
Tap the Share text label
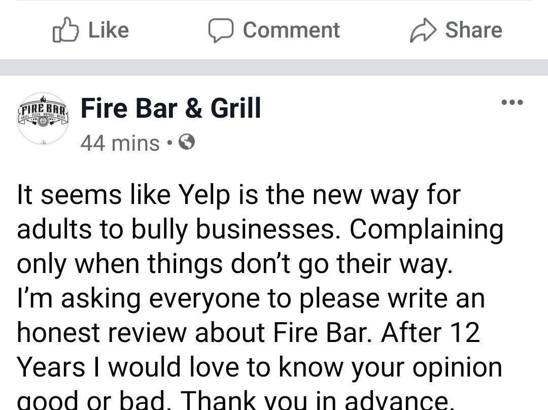(x=473, y=30)
